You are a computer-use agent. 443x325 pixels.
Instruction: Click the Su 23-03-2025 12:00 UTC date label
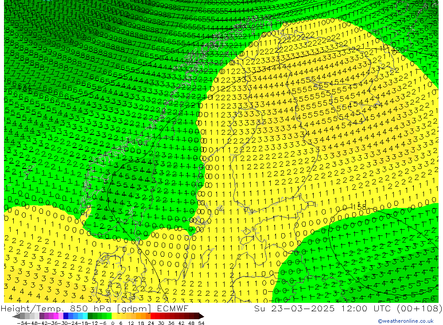point(348,308)
